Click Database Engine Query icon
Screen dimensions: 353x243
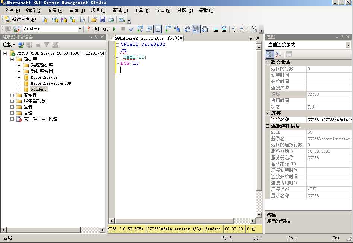[44, 20]
